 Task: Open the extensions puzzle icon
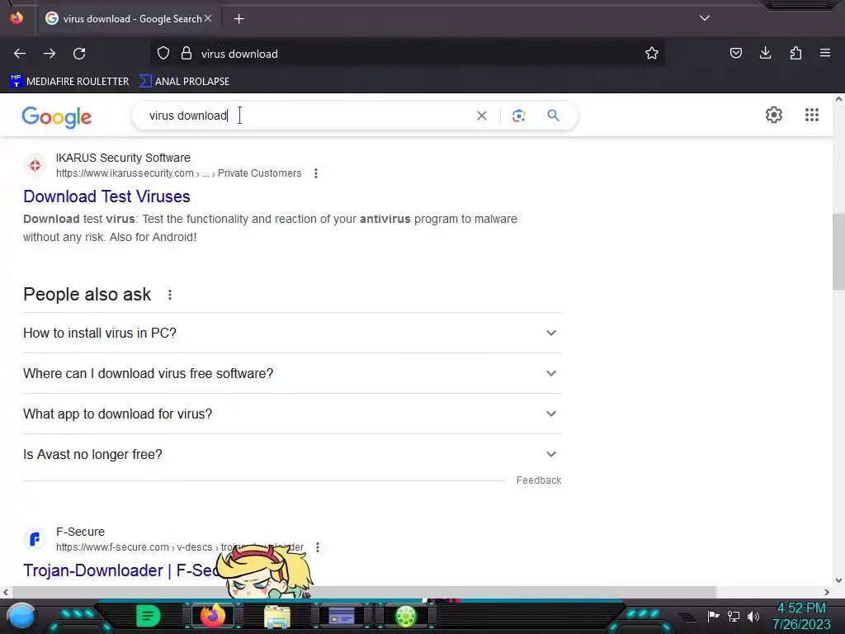coord(795,53)
